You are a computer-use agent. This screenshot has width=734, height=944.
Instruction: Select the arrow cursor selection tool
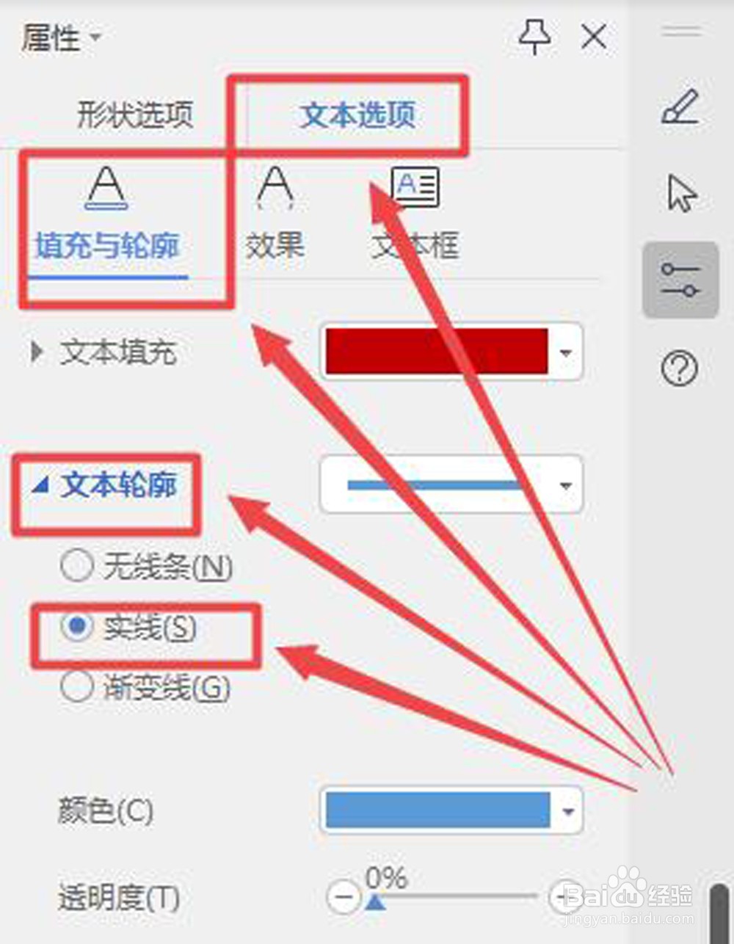pyautogui.click(x=682, y=195)
